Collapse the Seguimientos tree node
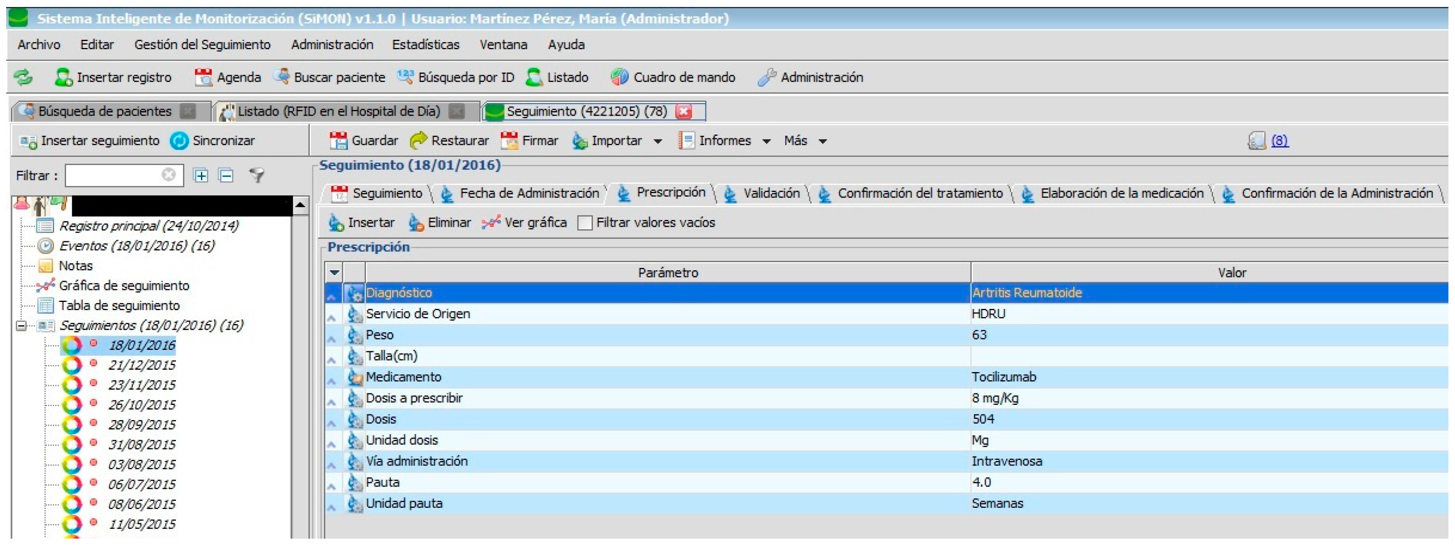 tap(21, 327)
